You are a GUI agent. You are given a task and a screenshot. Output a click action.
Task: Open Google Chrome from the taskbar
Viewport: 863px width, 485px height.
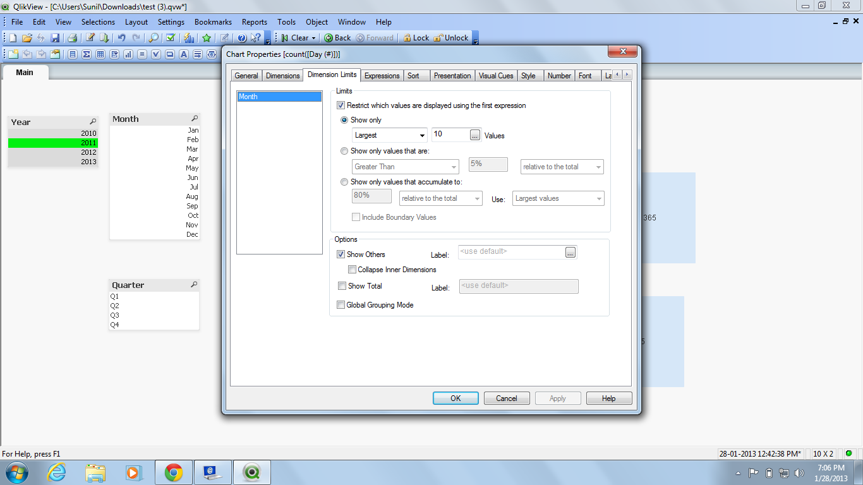click(174, 472)
